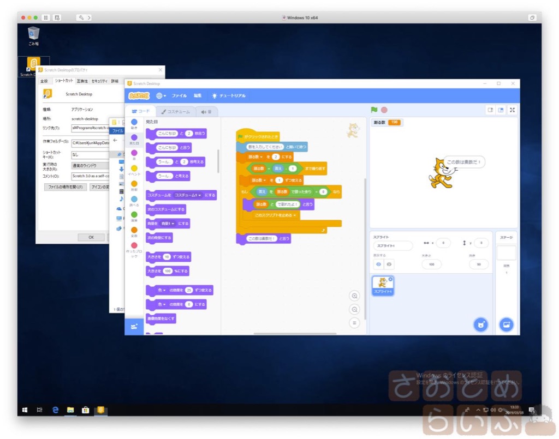Image resolution: width=559 pixels, height=439 pixels.
Task: Open the Recycle Bin on the desktop
Action: coord(33,36)
